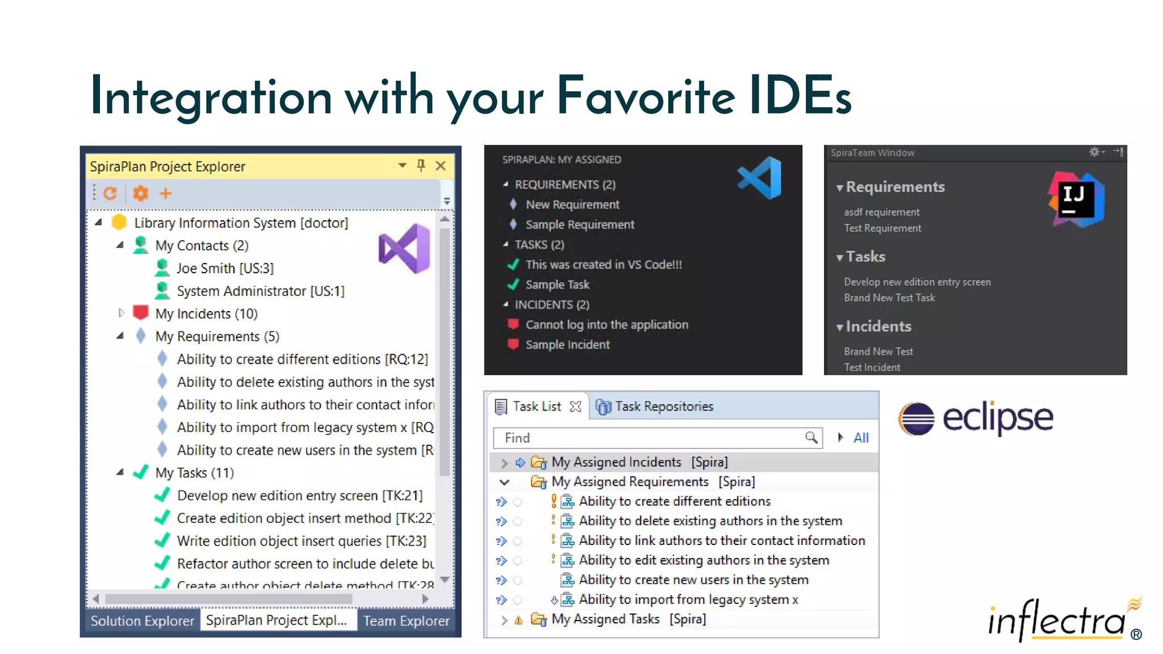
Task: Collapse Requirements section in SpiraTeam Window
Action: pos(839,188)
